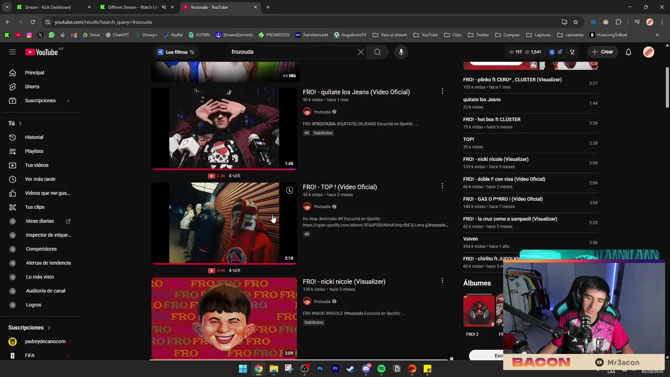Open the account avatar menu
This screenshot has height=377, width=670.
(649, 52)
